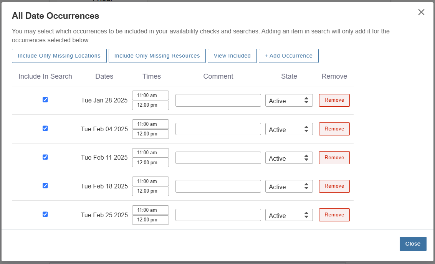
Task: Add a new occurrence with + Add Occurrence
Action: pos(288,56)
